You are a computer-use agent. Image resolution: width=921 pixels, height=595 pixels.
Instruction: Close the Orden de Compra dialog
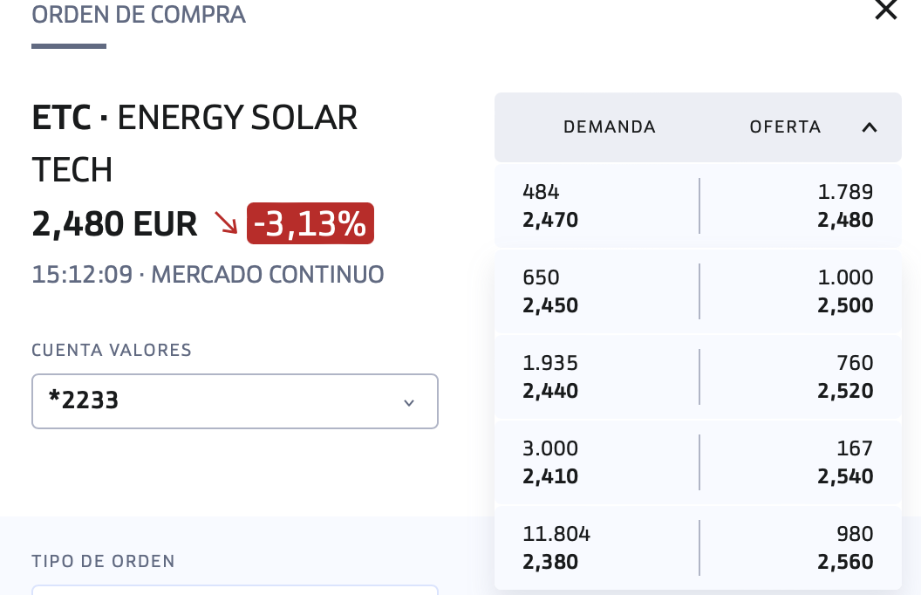click(886, 10)
